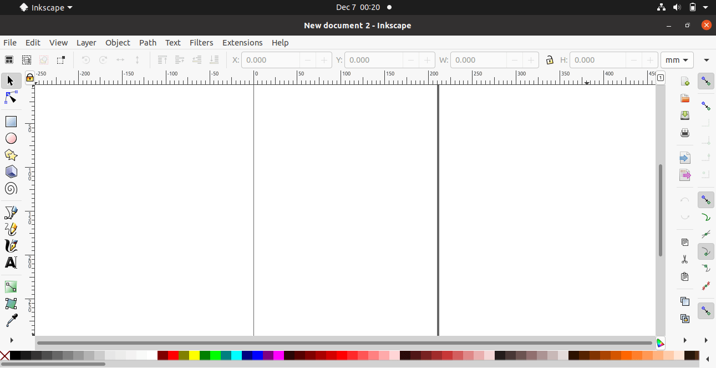Open the Gradient tool

click(x=11, y=286)
